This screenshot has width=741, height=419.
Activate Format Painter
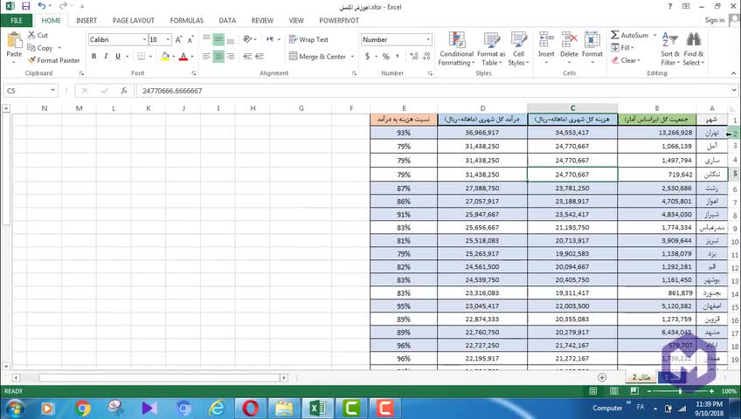click(x=53, y=60)
